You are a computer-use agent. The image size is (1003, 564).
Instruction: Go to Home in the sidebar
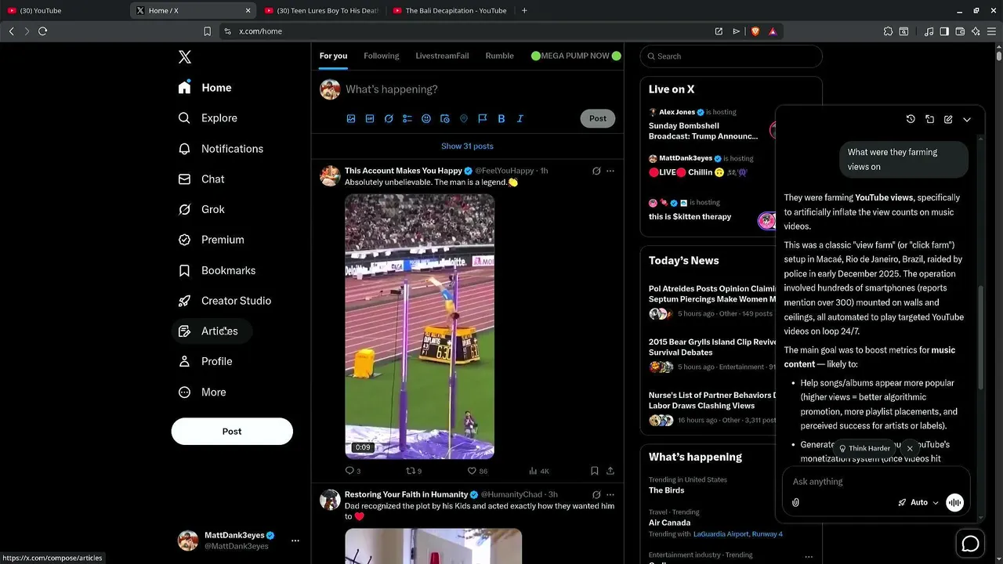coord(205,88)
